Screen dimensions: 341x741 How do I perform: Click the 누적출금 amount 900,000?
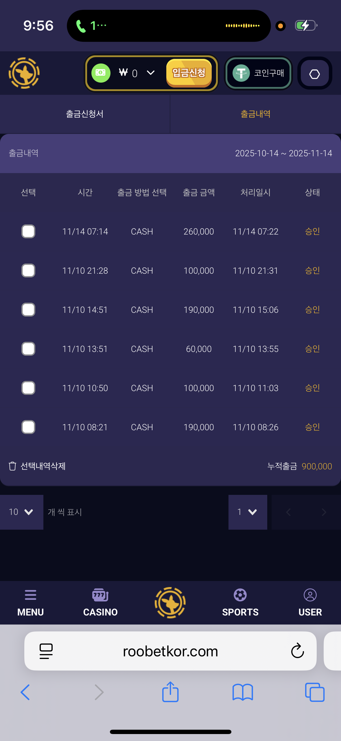pyautogui.click(x=317, y=466)
